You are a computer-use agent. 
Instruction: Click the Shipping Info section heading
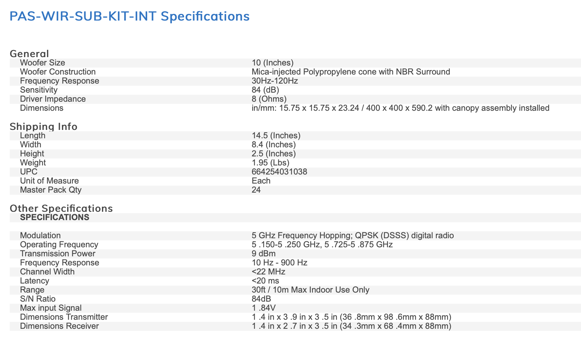43,126
